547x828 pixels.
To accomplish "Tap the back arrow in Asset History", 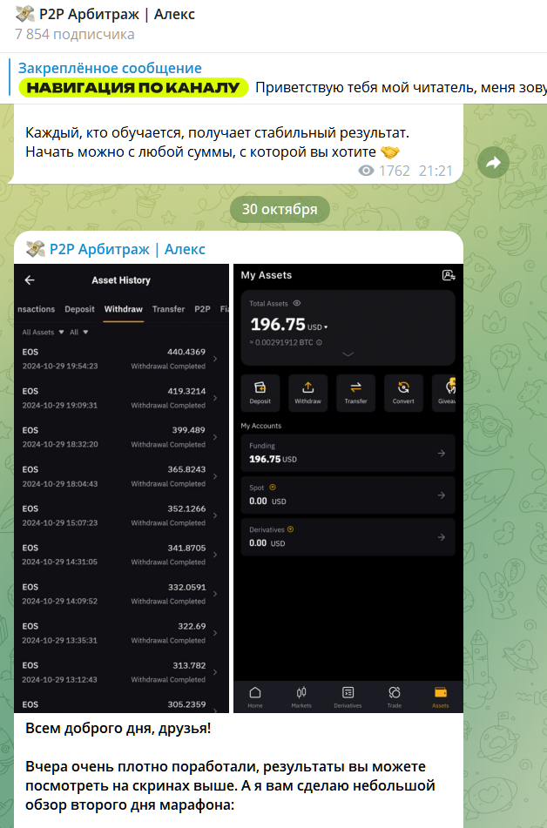I will [x=30, y=279].
